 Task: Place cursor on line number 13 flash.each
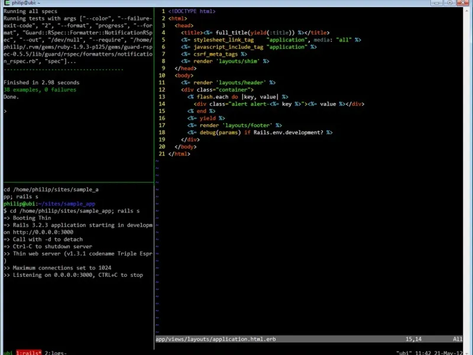[x=162, y=96]
